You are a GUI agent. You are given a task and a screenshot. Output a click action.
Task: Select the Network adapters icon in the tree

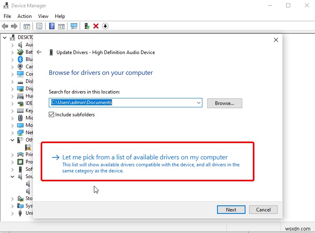coord(20,133)
